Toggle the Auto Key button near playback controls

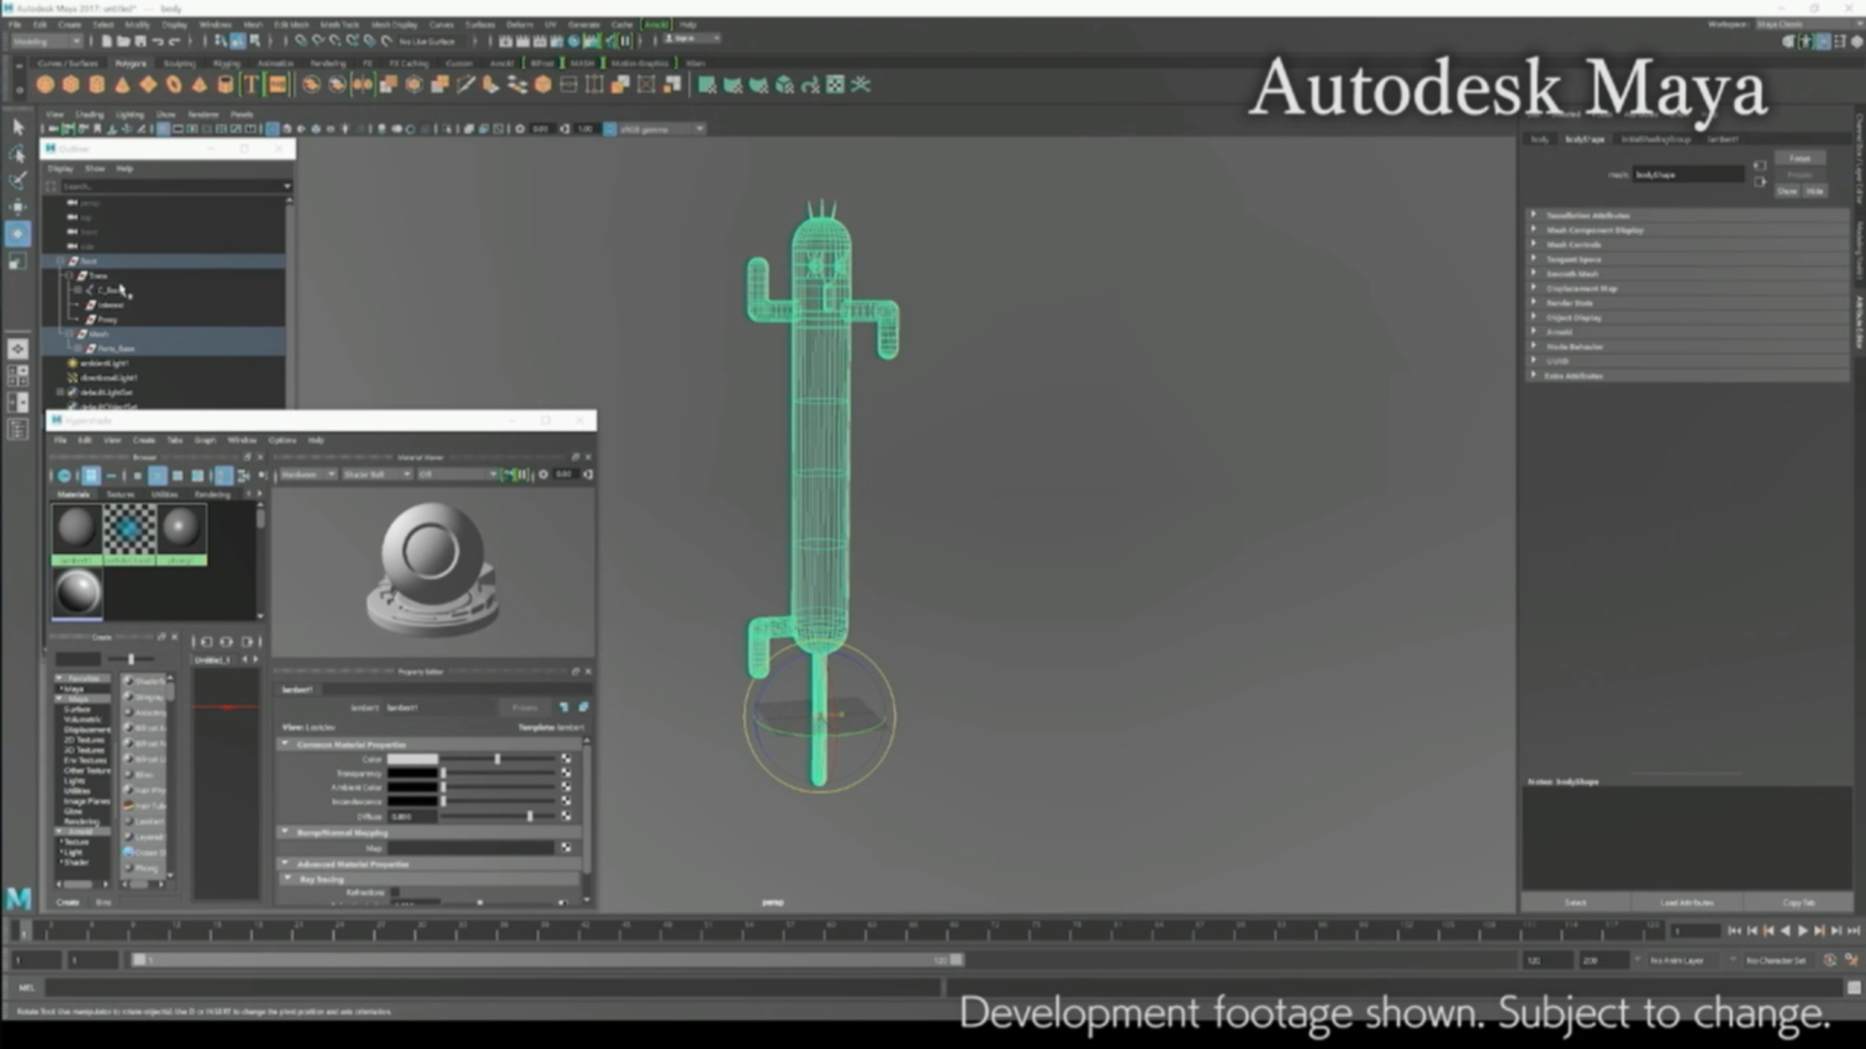[1830, 960]
